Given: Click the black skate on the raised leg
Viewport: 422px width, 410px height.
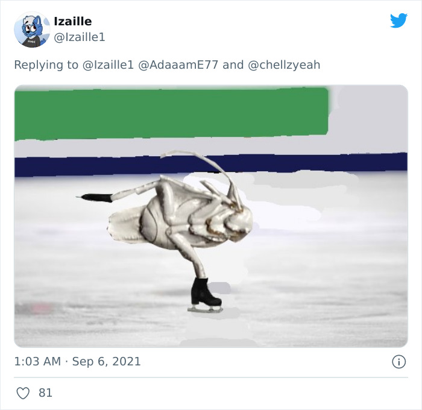Looking at the screenshot, I should (x=96, y=197).
